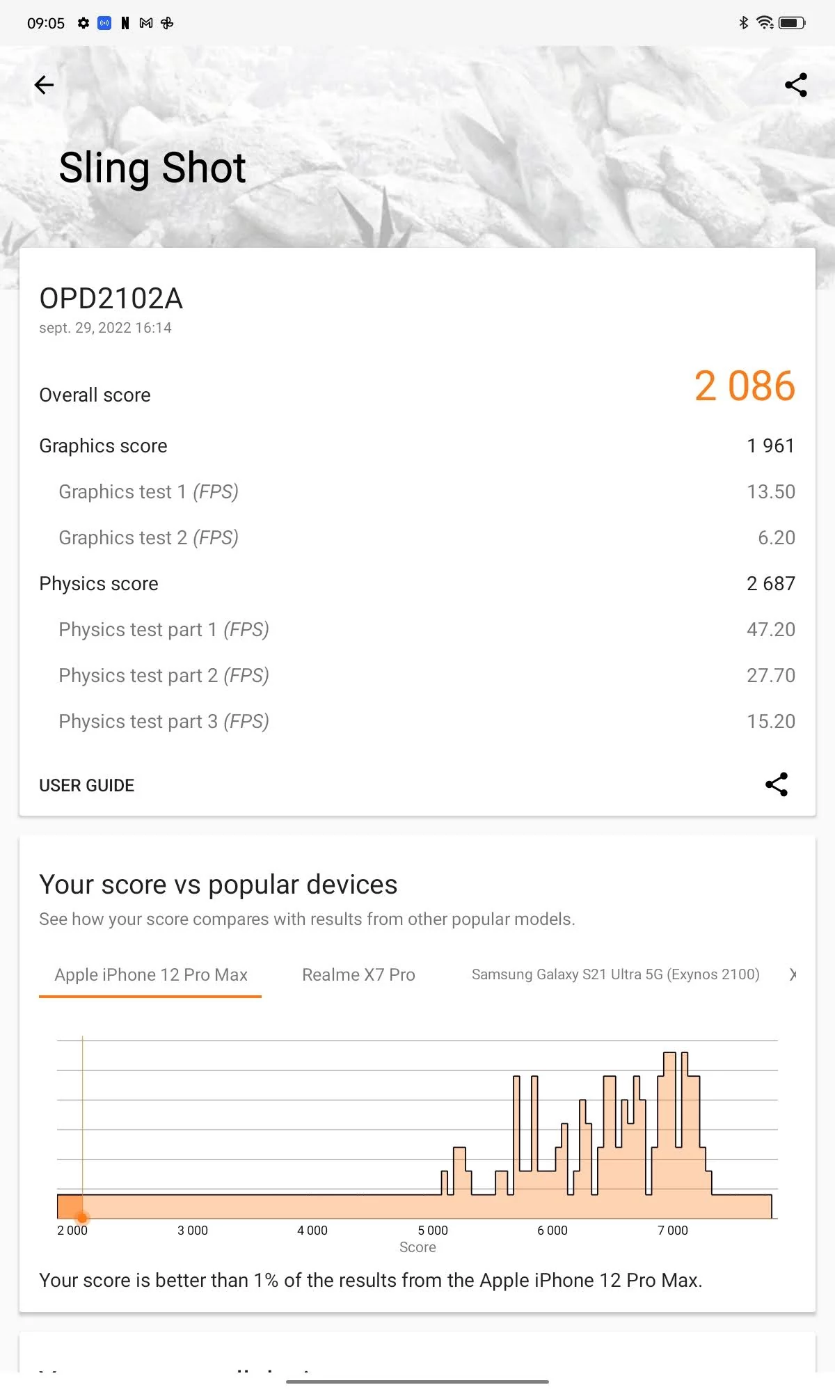Share results via card share icon
Screen dimensions: 835x1392
[777, 784]
